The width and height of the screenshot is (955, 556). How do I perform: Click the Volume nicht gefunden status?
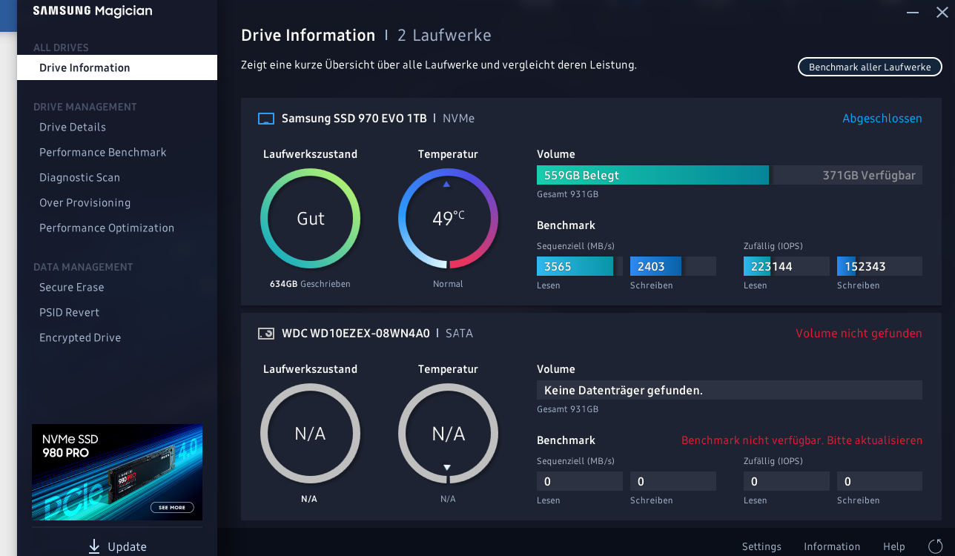pyautogui.click(x=859, y=334)
